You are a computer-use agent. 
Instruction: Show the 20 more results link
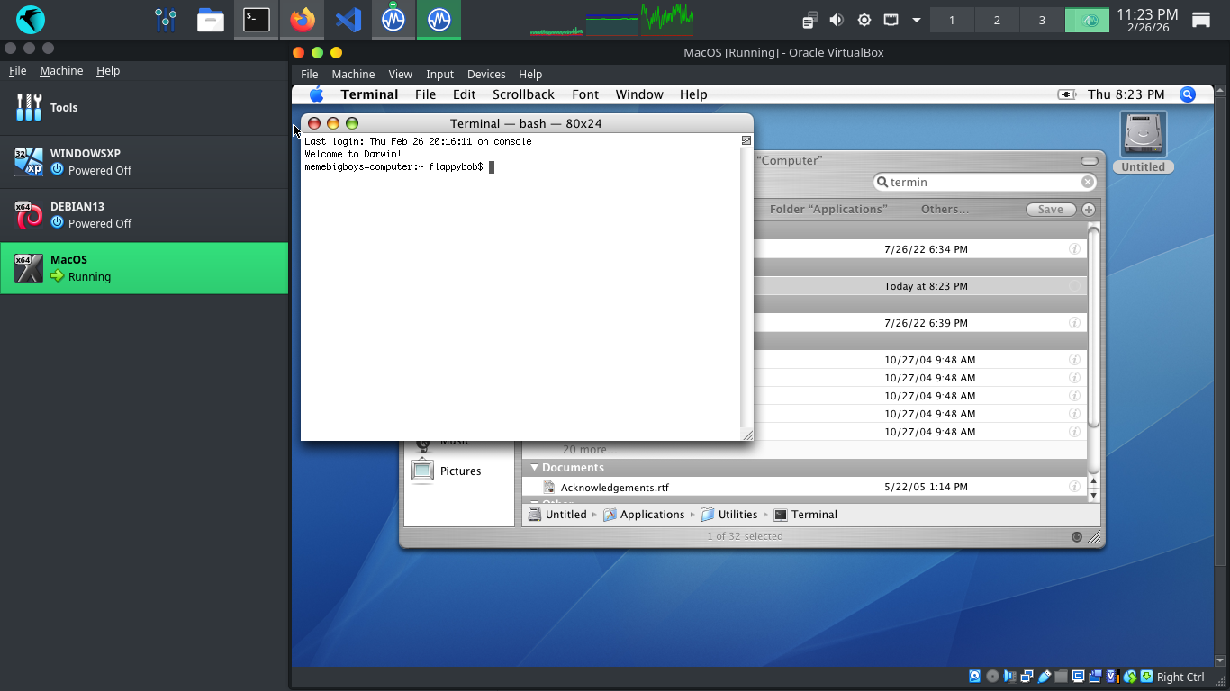pos(590,449)
